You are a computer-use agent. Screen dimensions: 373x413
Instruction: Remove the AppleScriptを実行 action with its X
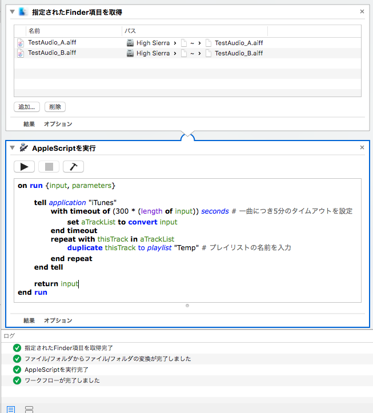coord(362,147)
